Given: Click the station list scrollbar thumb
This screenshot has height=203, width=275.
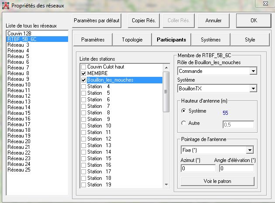Looking at the screenshot, I should 166,92.
